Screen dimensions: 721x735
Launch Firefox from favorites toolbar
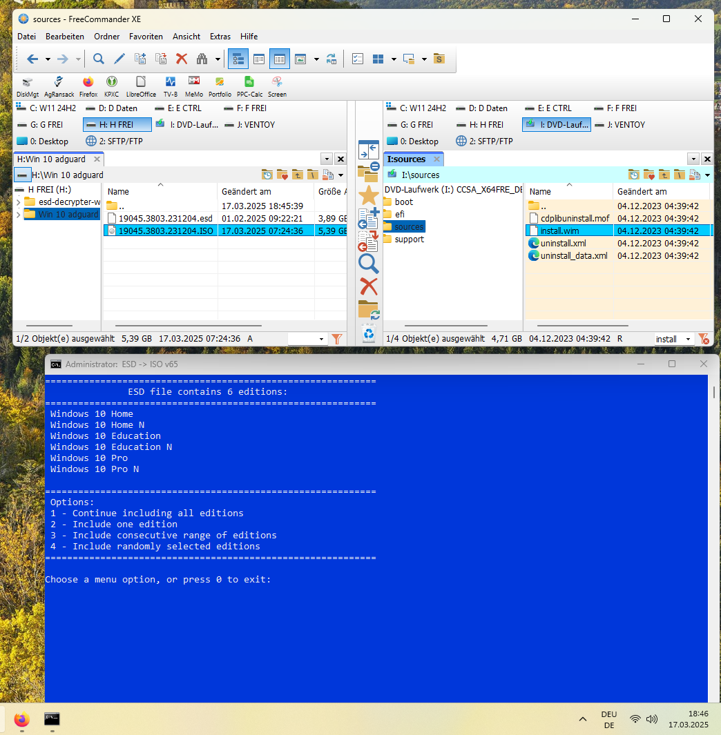coord(88,87)
